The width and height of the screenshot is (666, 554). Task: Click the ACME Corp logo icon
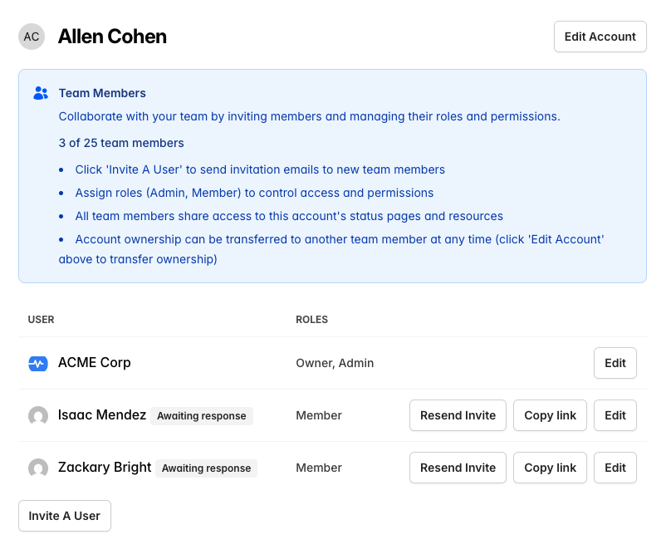(x=38, y=363)
